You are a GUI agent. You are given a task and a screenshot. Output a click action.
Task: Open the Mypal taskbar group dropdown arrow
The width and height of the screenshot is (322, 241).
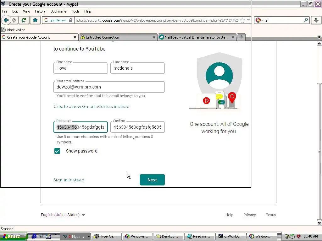[89, 237]
